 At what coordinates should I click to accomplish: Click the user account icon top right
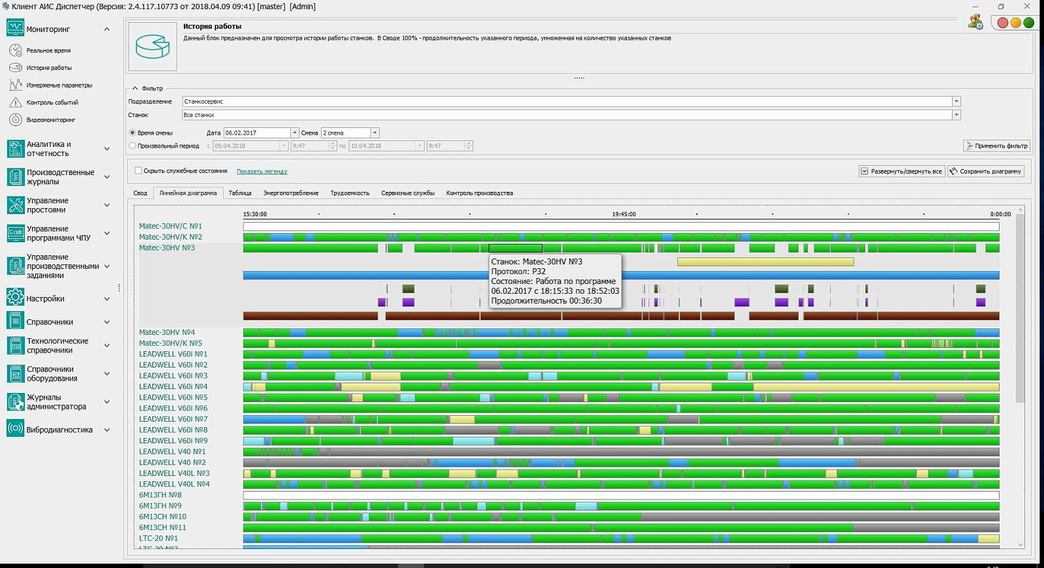[x=975, y=22]
